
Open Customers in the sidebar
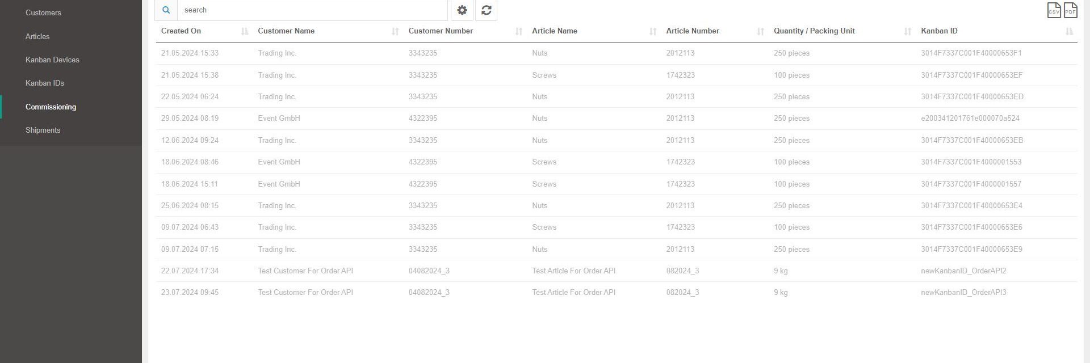(43, 12)
